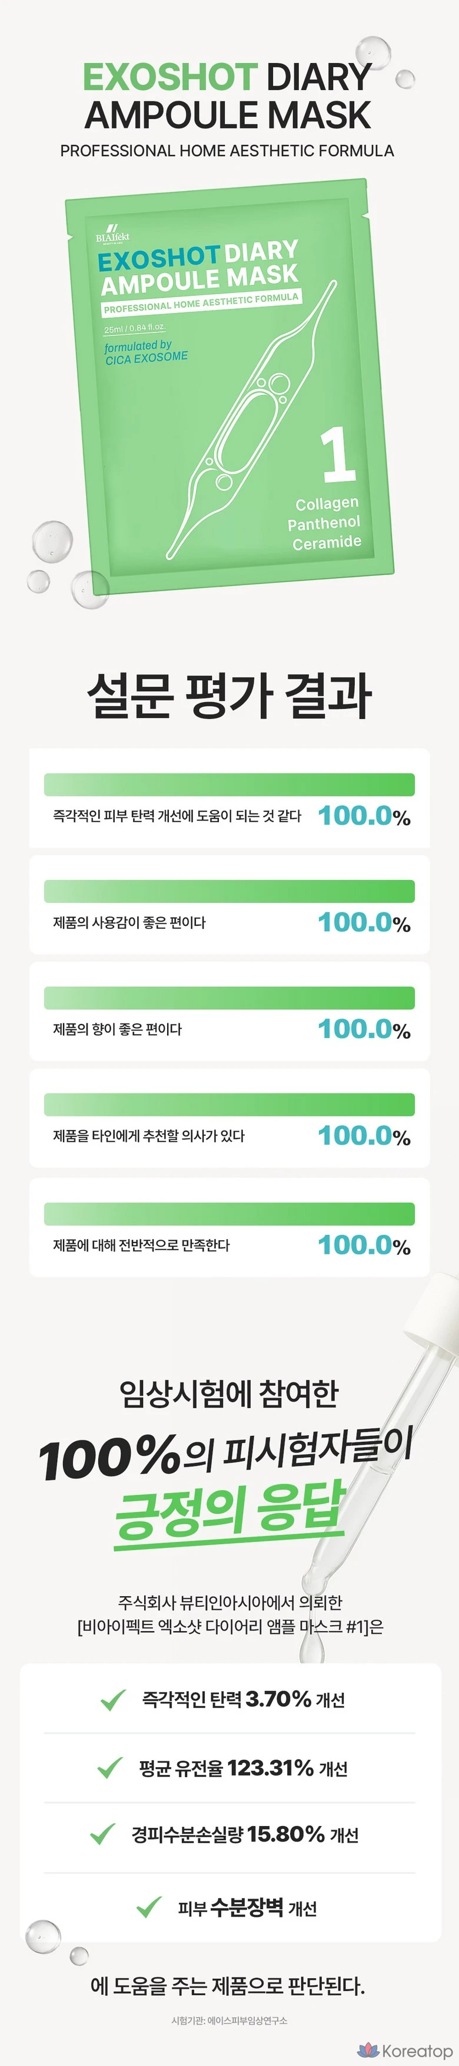Click the PROFESSIONAL HOME AESTHETIC FORMULA label on the sachet
Image resolution: width=459 pixels, height=2066 pixels.
pos(200,302)
